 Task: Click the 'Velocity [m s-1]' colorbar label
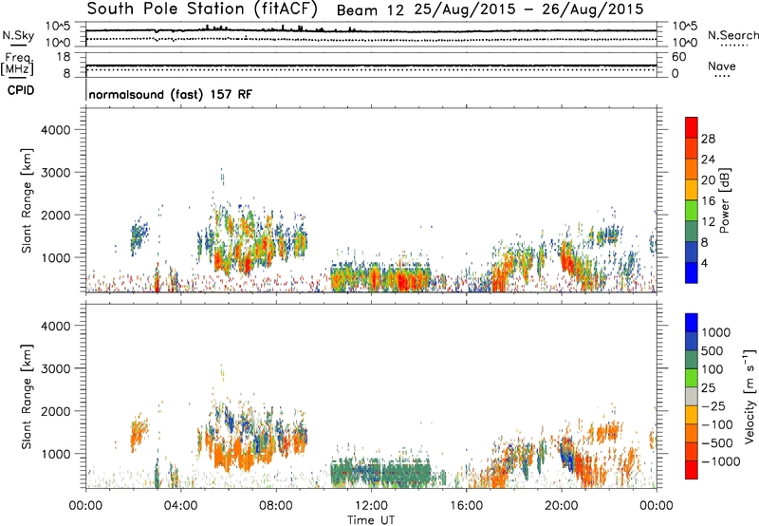point(750,396)
